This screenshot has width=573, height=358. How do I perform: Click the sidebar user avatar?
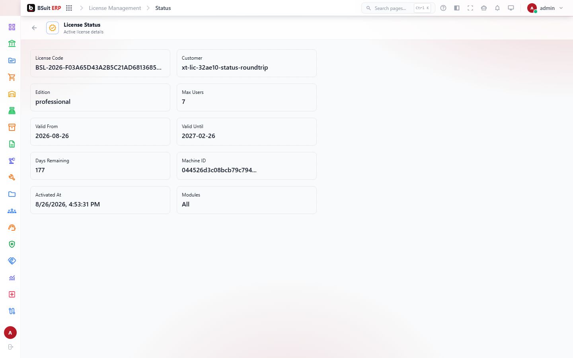pos(10,333)
